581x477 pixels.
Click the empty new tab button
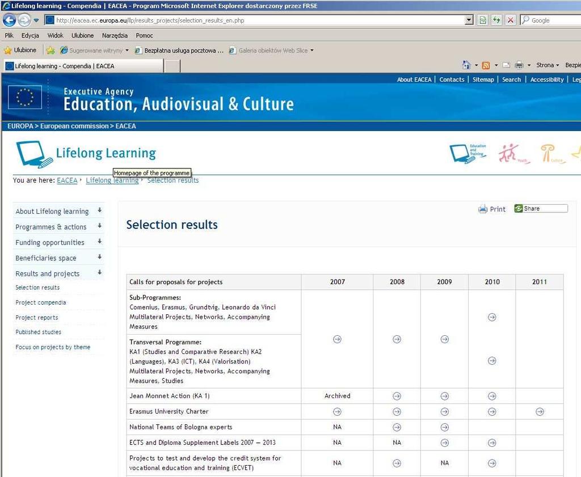pos(172,66)
